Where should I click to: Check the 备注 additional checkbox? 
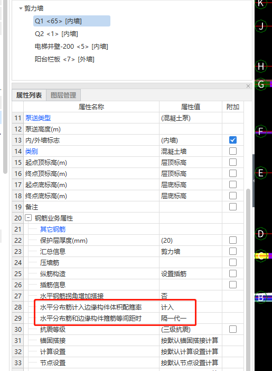(x=233, y=207)
